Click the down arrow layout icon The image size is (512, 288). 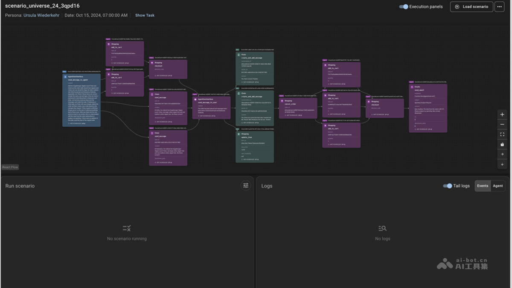502,164
